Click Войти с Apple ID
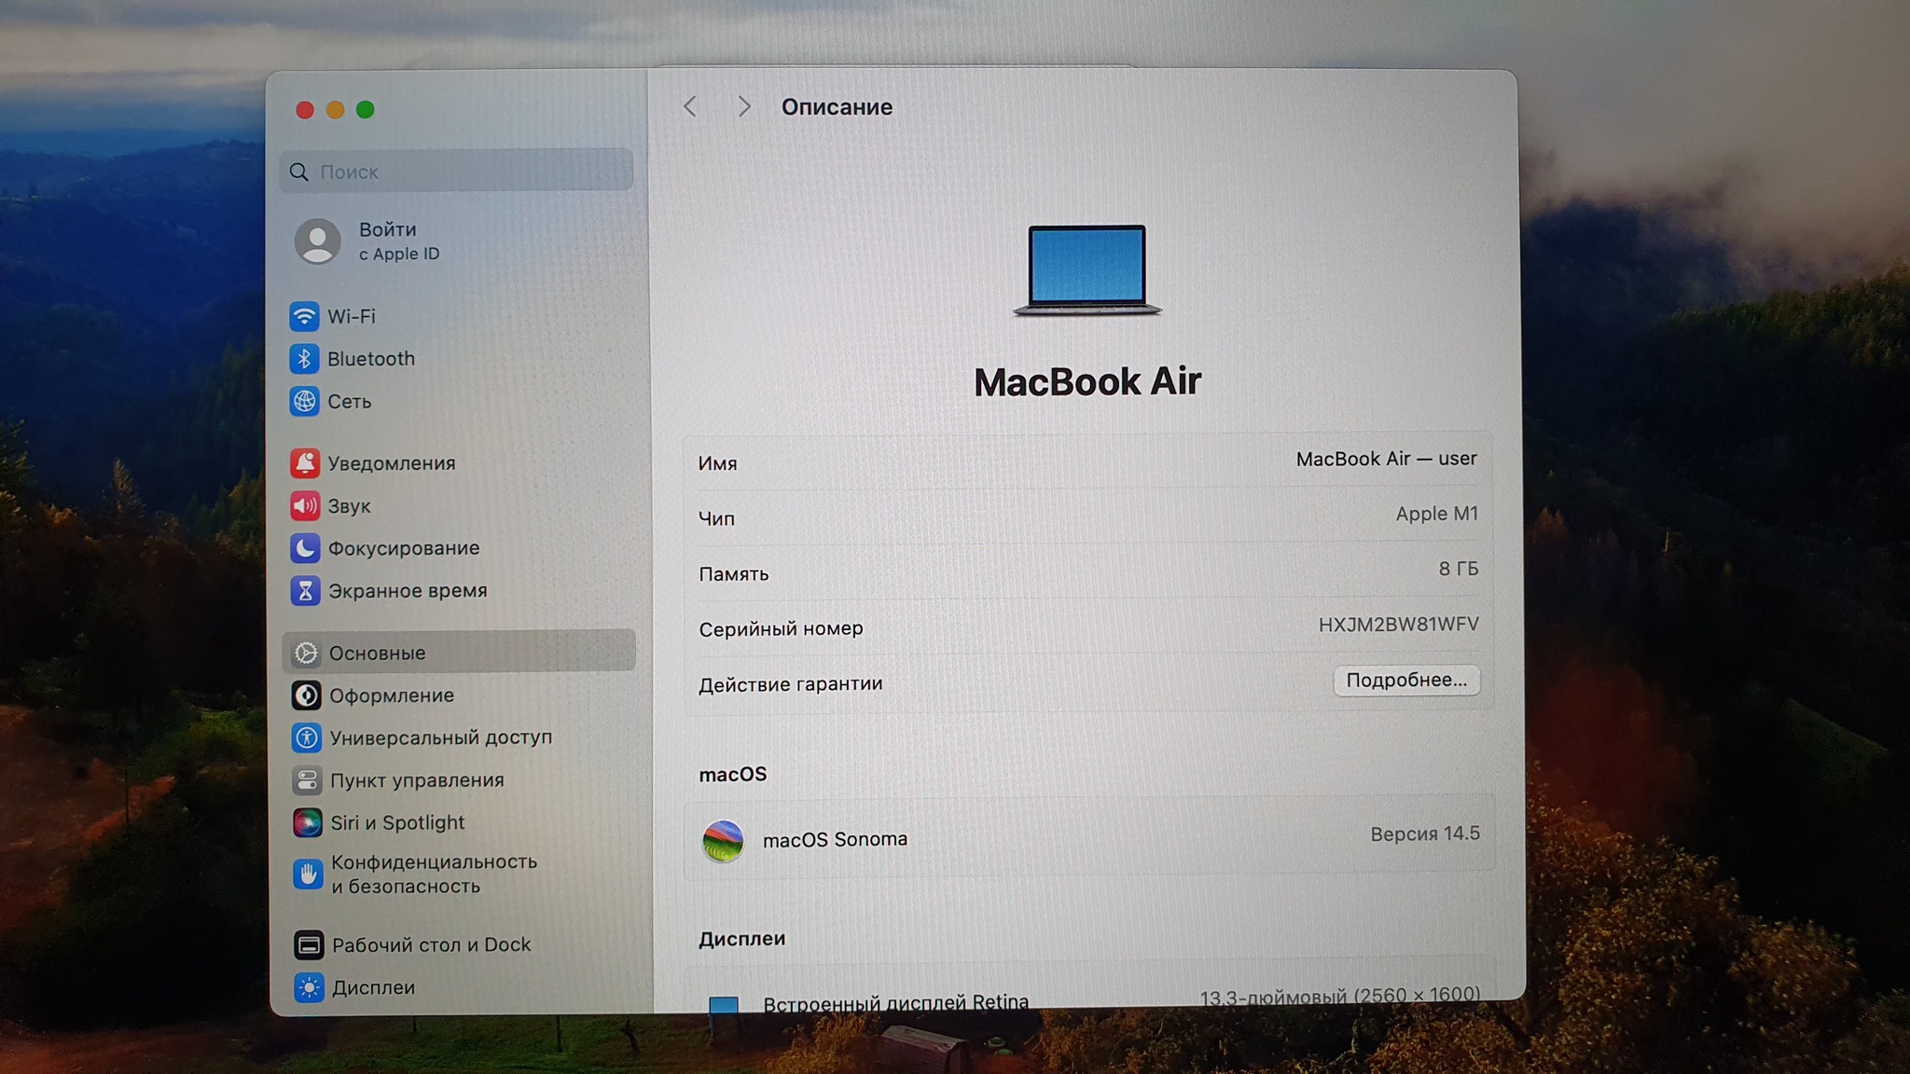This screenshot has width=1910, height=1074. [x=387, y=241]
